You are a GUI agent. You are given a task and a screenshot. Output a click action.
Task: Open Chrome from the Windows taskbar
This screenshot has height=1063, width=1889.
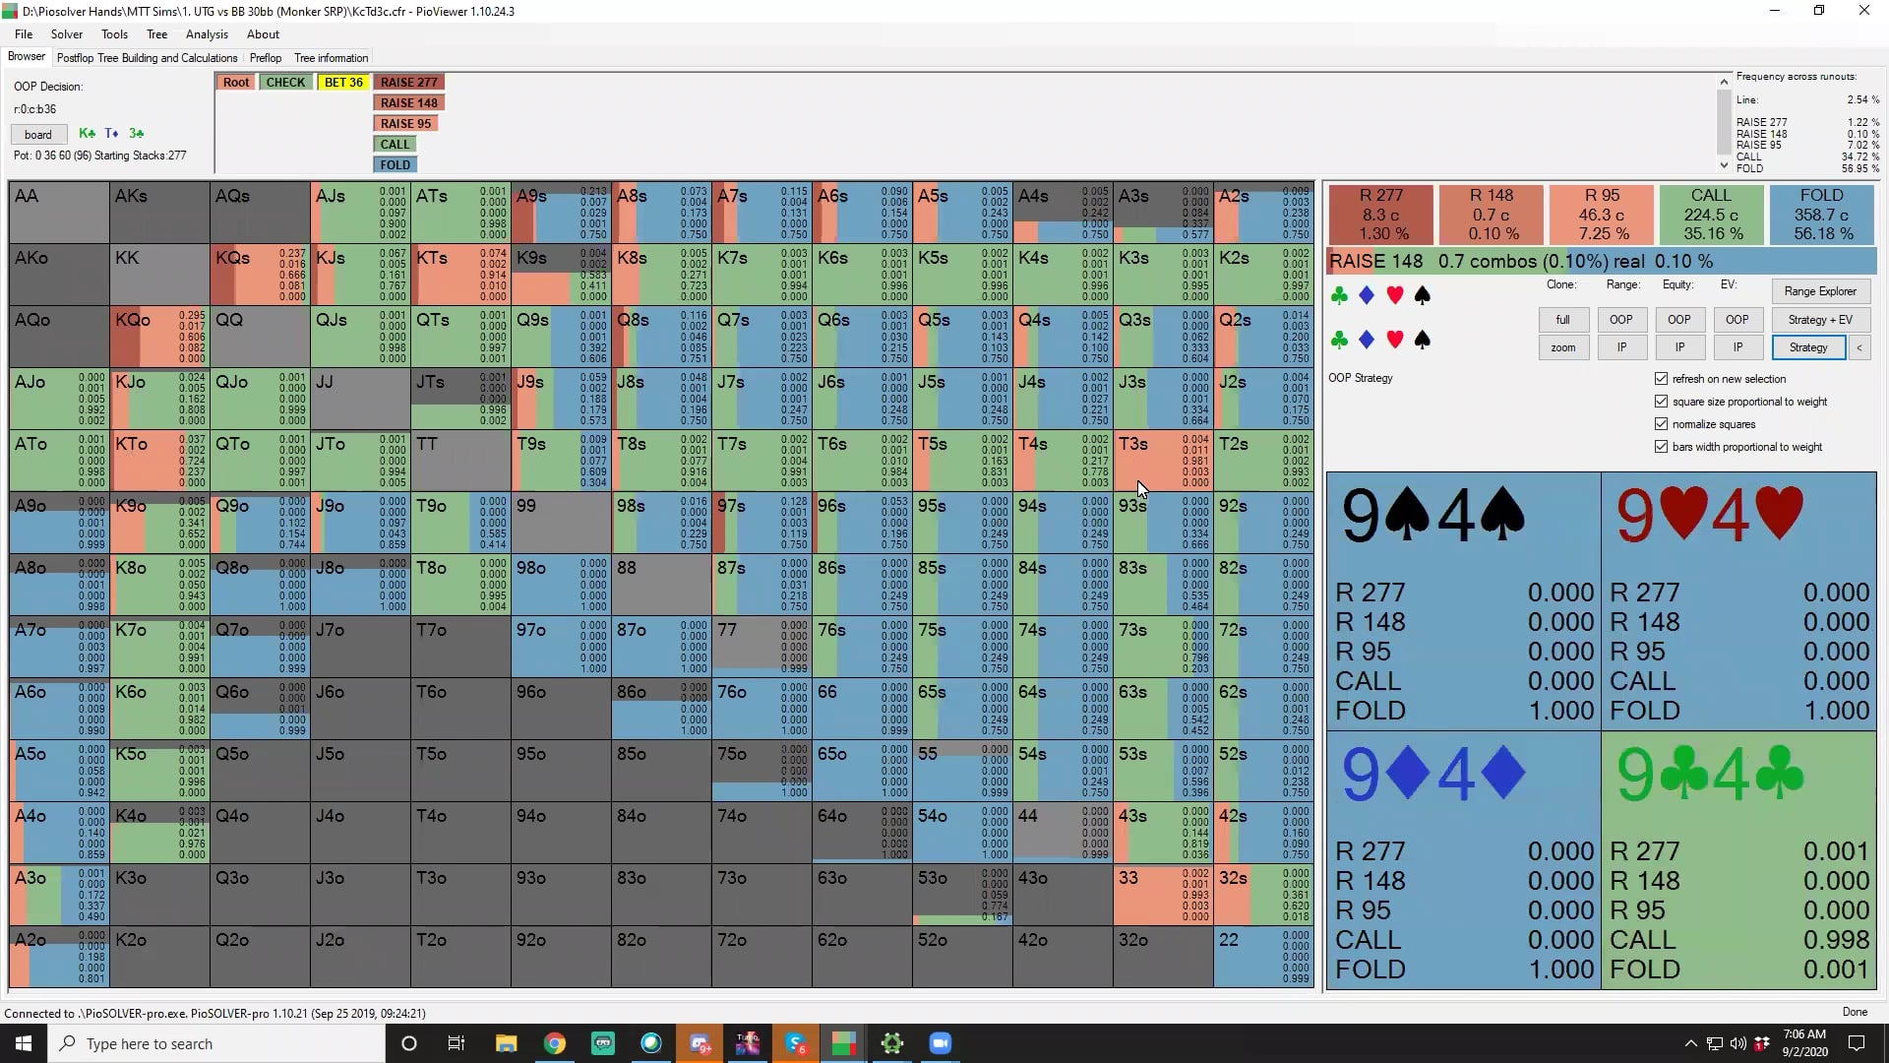point(555,1043)
